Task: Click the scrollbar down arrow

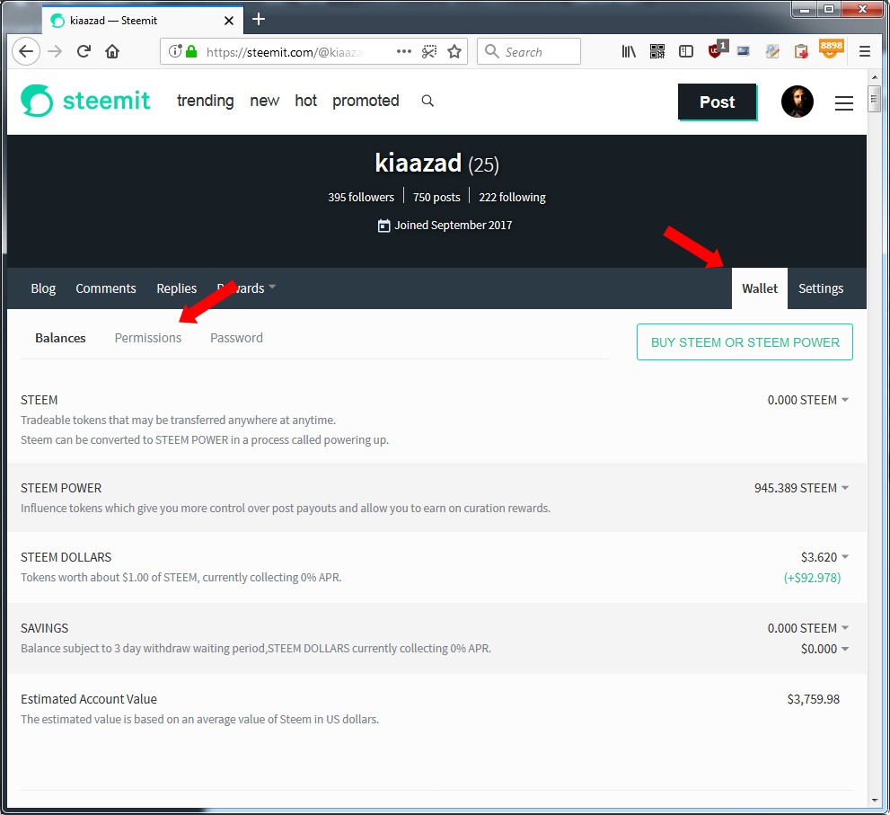Action: (x=874, y=801)
